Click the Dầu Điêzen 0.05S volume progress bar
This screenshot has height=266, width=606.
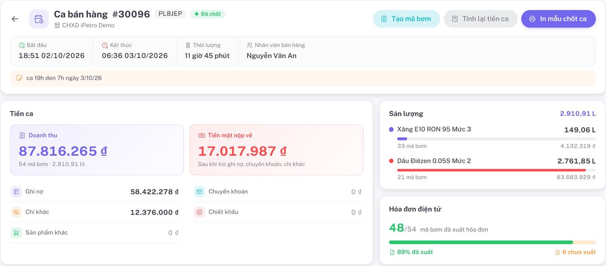(496, 170)
